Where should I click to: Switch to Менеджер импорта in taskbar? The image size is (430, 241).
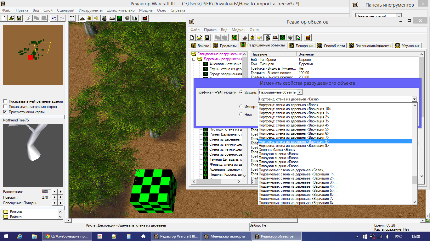[226, 236]
